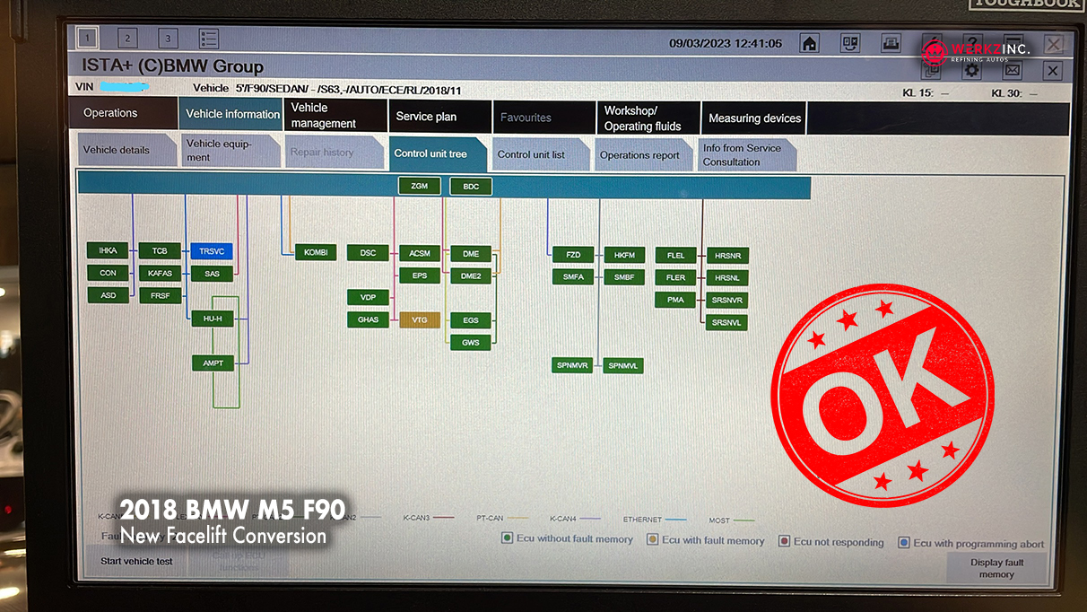Select the FLEL headlight unit
The width and height of the screenshot is (1087, 612).
pyautogui.click(x=676, y=256)
